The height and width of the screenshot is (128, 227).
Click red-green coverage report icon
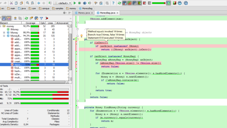175,3
